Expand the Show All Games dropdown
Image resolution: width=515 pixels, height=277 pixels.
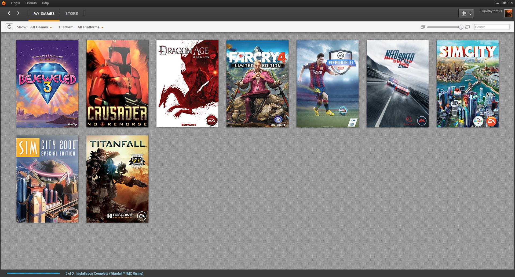pyautogui.click(x=41, y=27)
